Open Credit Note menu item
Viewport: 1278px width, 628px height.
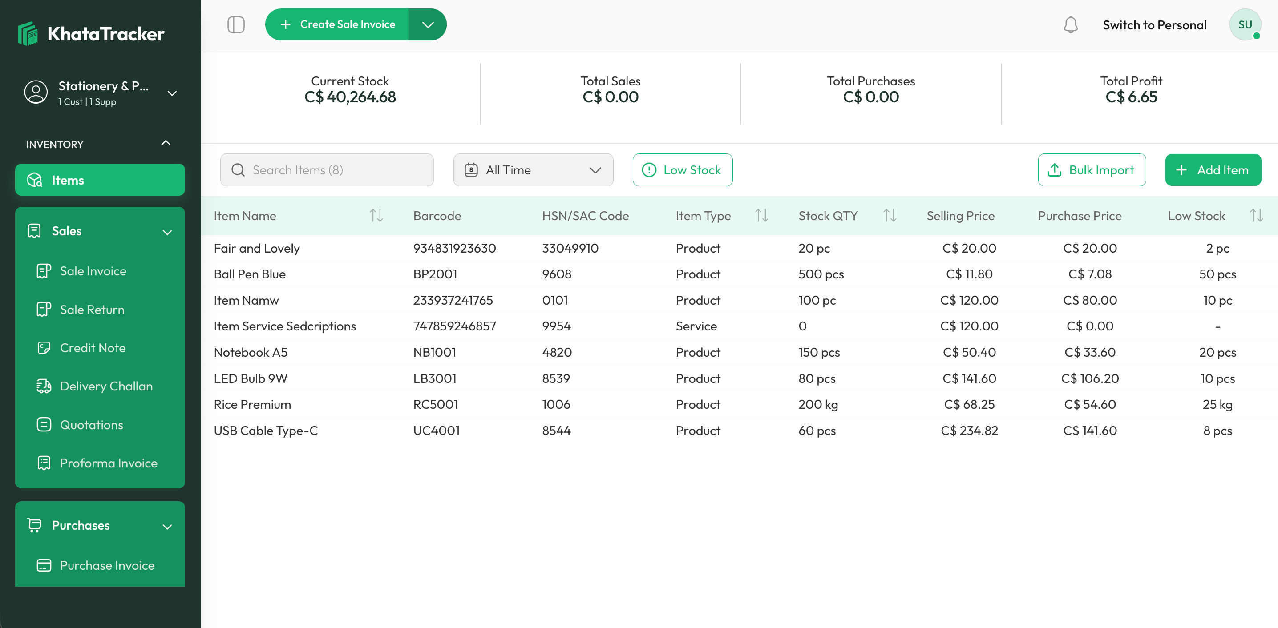tap(92, 348)
